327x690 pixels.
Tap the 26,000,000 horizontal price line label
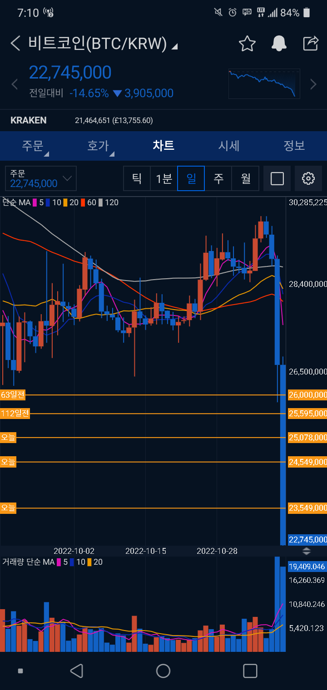(x=307, y=395)
